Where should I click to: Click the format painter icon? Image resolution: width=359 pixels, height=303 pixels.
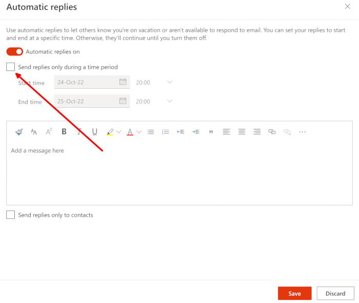[x=19, y=132]
